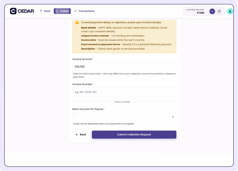The height and width of the screenshot is (171, 238).
Task: Click the 'Bank Account for Payout' label
Action: [88, 109]
